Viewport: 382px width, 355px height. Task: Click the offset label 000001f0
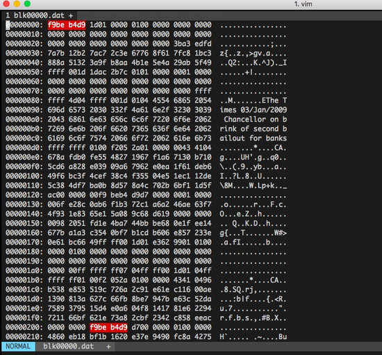[x=24, y=318]
